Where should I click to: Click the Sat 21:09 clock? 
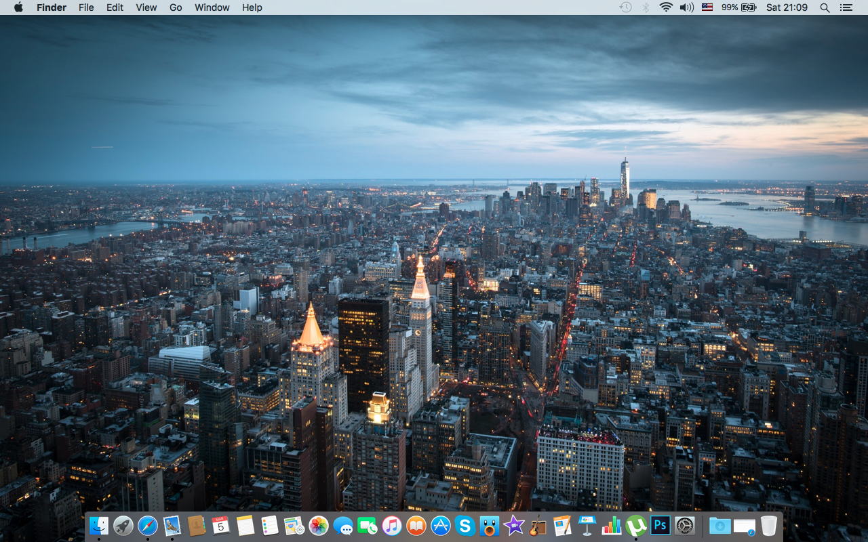[787, 7]
